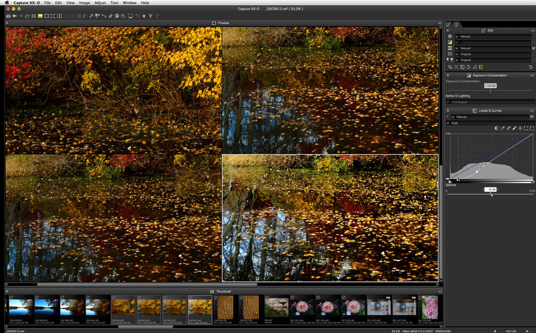Toggle checkbox on the tone Original row
Viewport: 536px width, 333px height.
[x=534, y=60]
